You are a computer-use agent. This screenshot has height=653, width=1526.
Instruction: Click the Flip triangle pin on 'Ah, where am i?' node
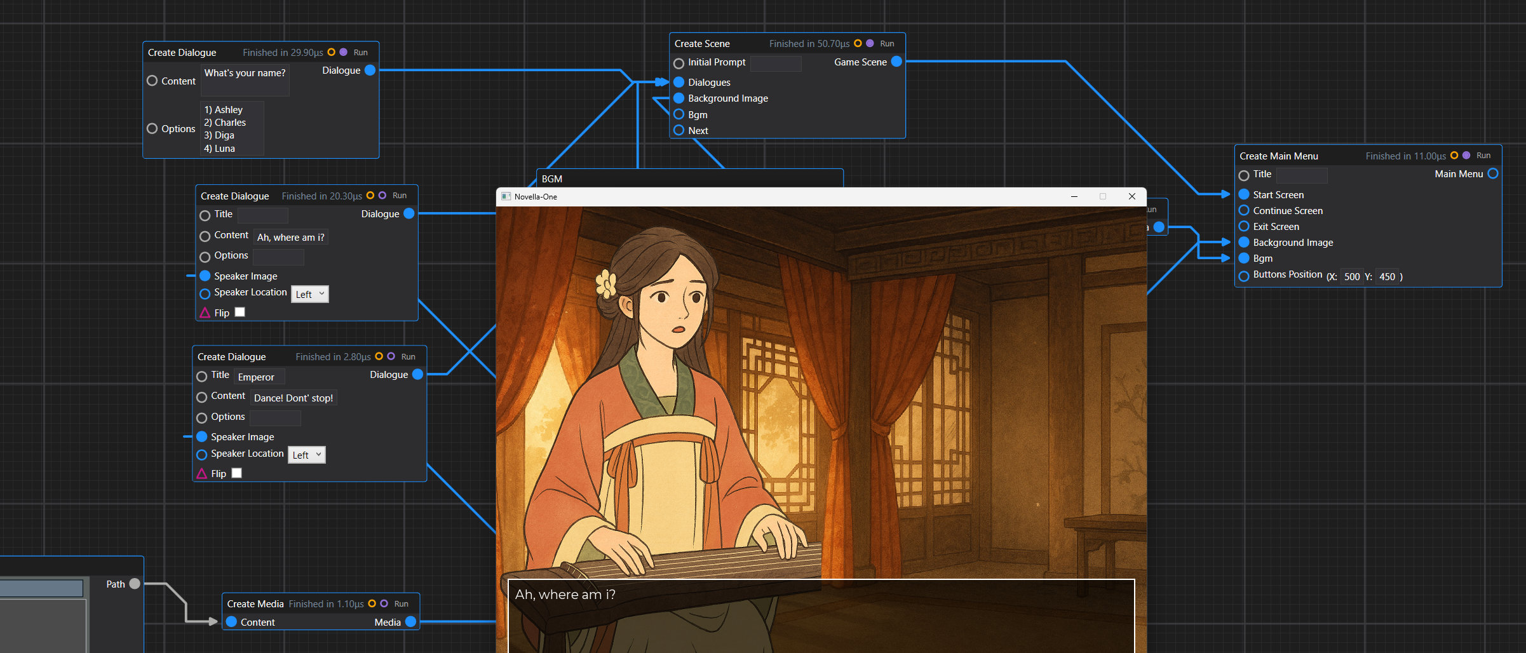(x=205, y=313)
